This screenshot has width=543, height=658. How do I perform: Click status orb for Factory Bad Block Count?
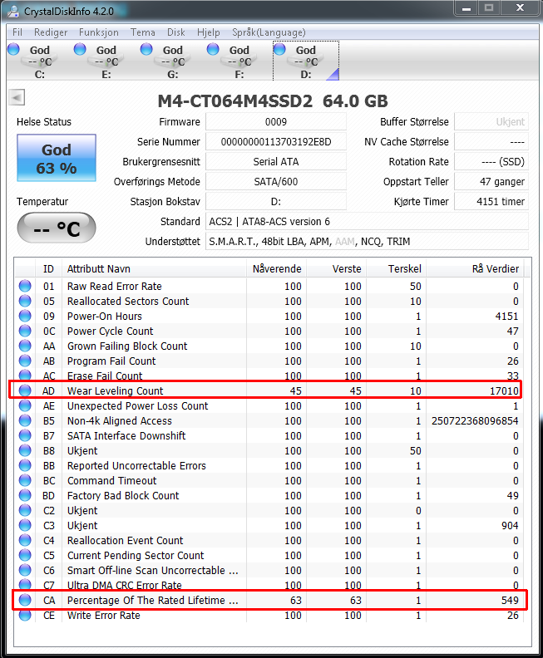click(x=25, y=495)
